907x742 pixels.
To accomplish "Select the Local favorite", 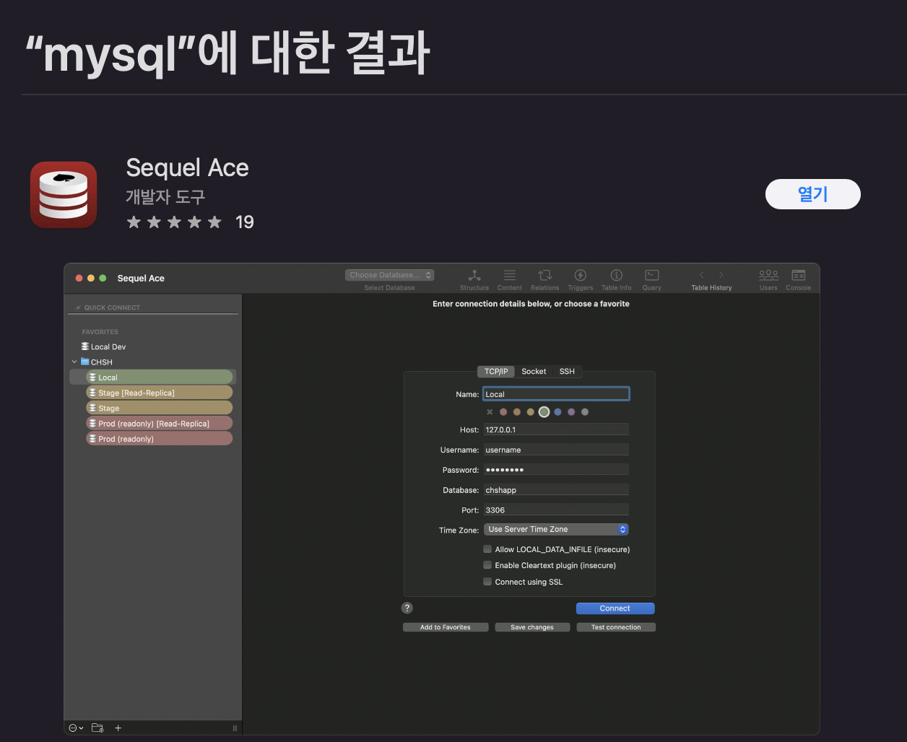I will click(x=160, y=377).
